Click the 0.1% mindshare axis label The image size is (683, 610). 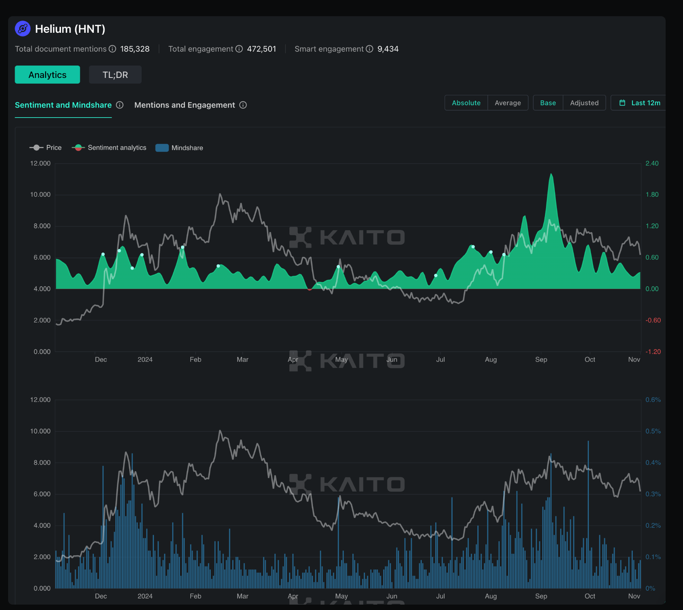653,557
